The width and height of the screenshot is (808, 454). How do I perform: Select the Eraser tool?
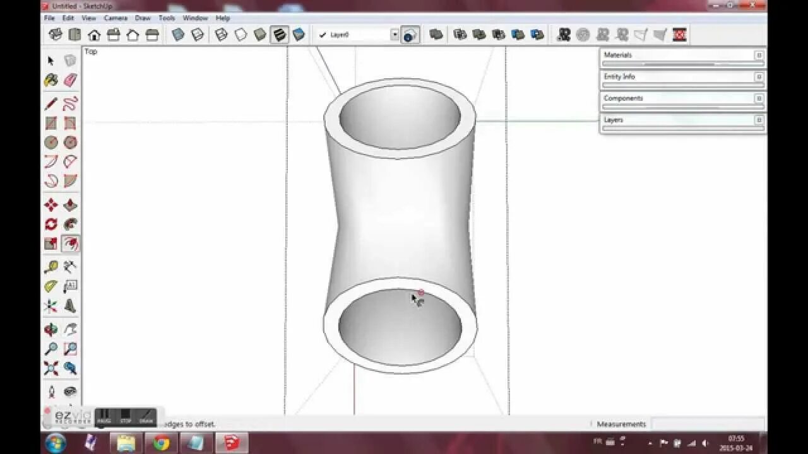pos(70,80)
